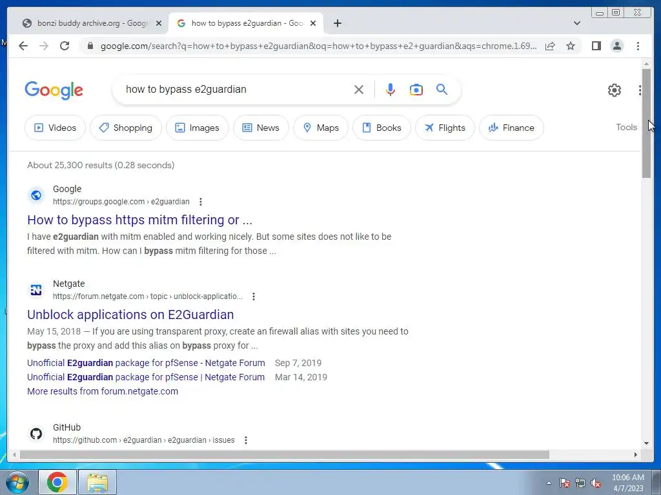Open the Windows Start menu
Image resolution: width=661 pixels, height=495 pixels.
click(x=17, y=482)
